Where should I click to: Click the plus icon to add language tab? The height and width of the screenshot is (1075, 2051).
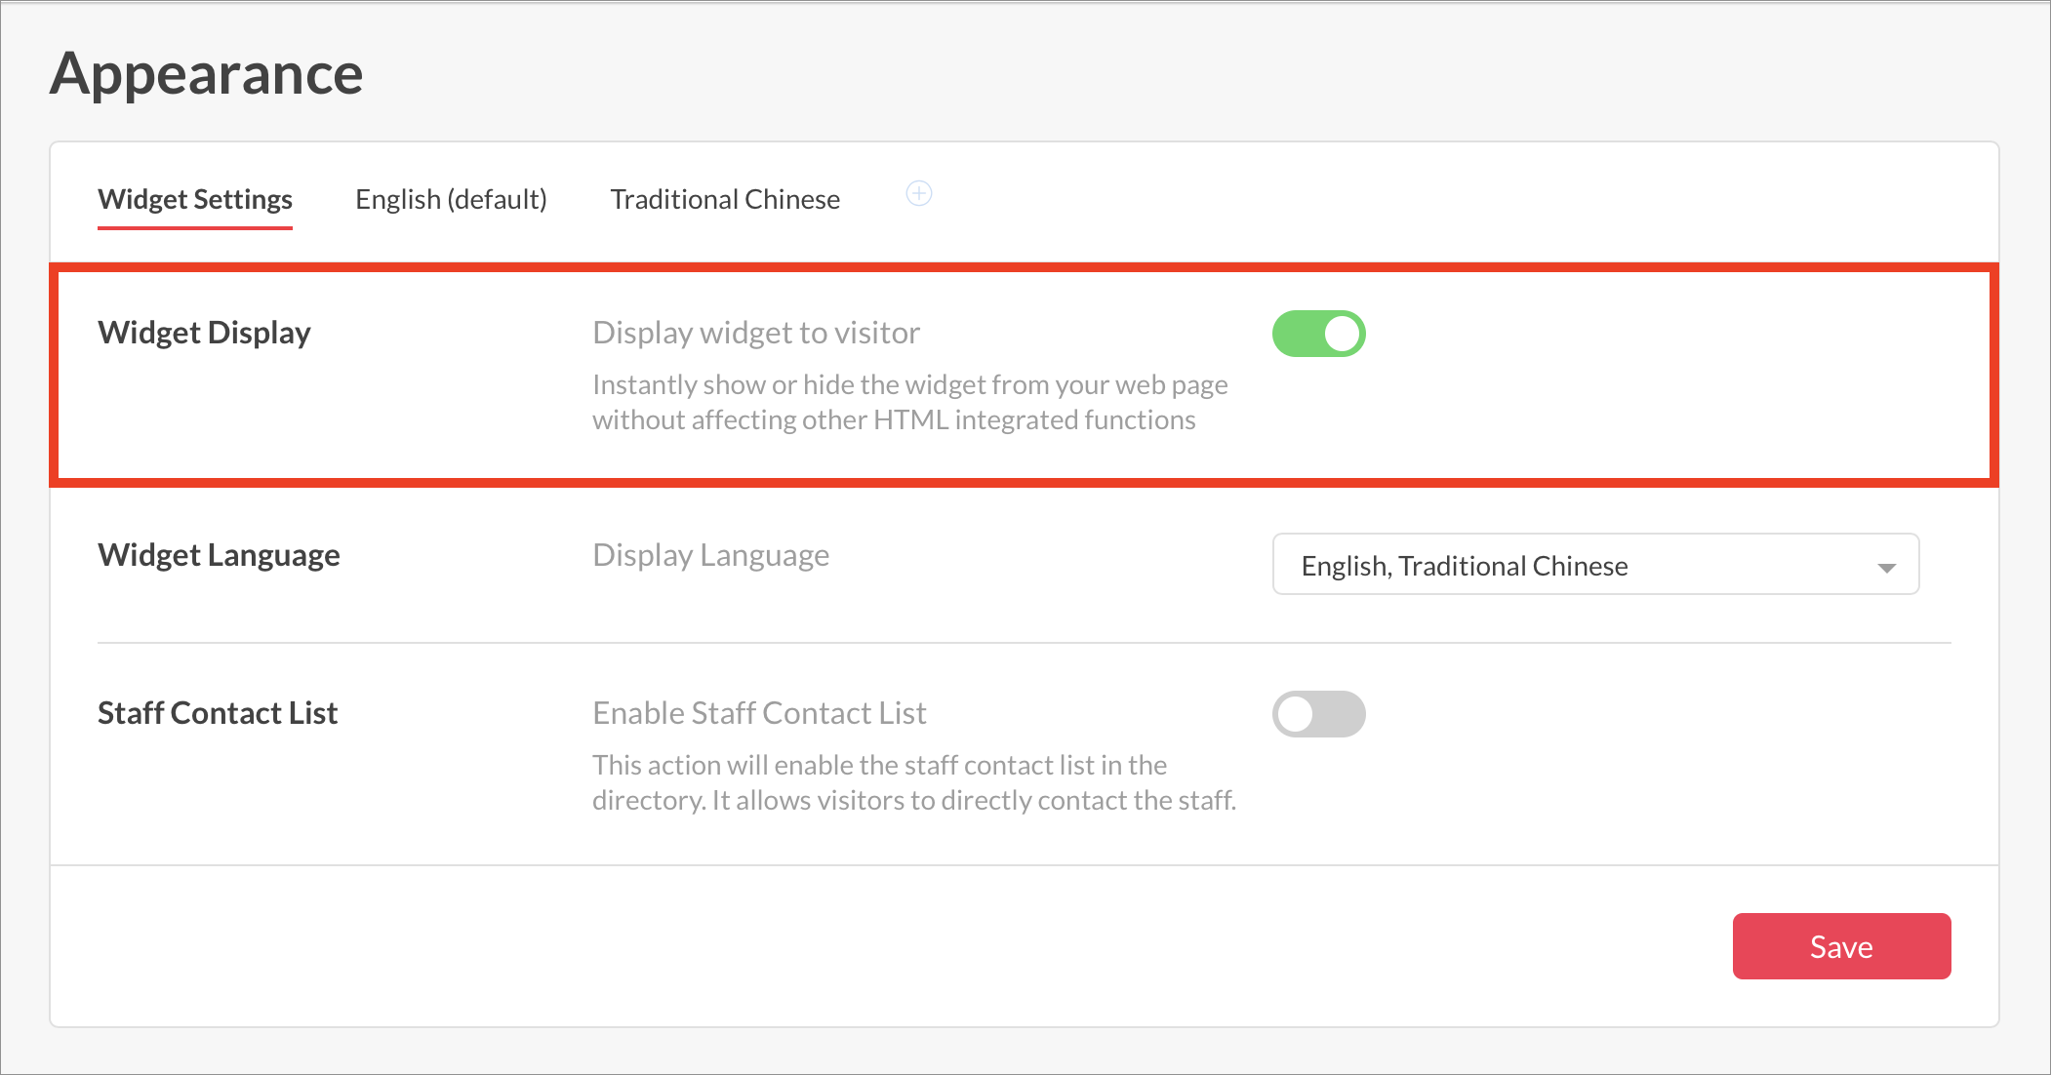coord(918,193)
